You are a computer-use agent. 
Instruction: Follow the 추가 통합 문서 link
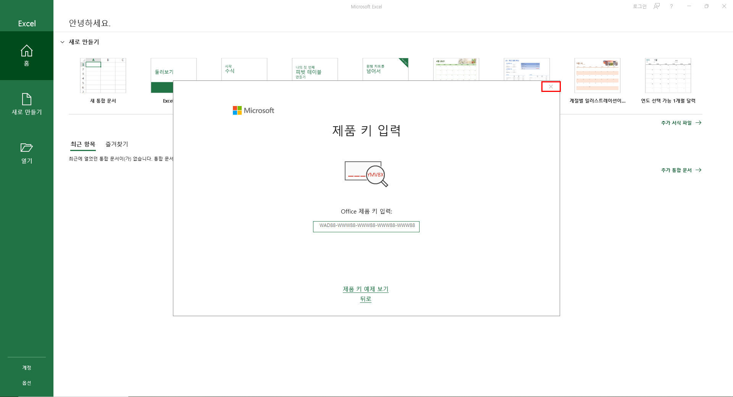[681, 170]
